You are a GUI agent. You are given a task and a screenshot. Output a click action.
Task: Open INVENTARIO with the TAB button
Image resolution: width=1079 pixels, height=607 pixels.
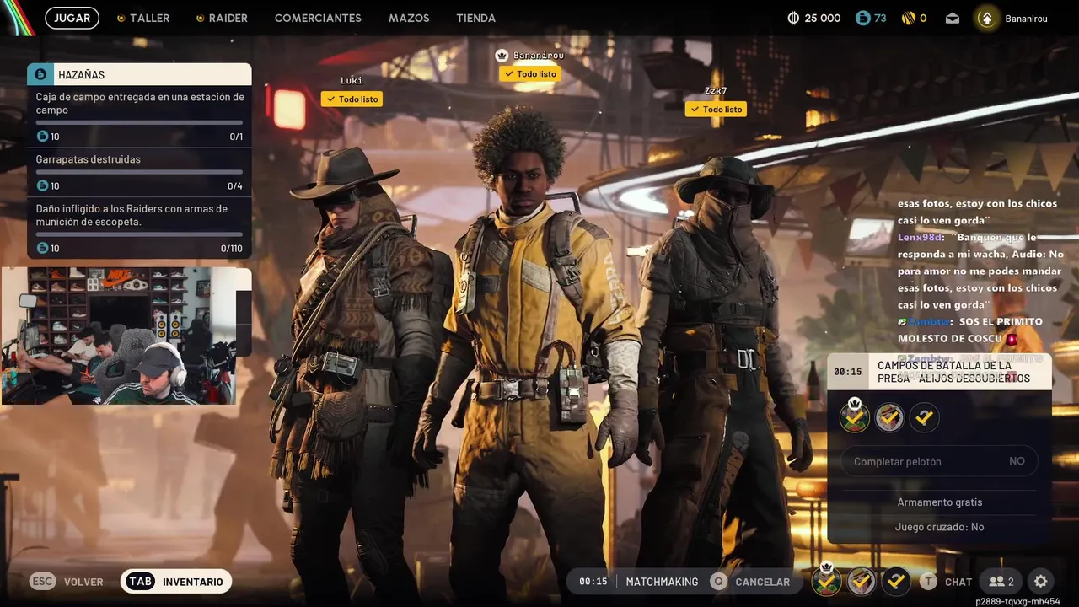pos(175,582)
